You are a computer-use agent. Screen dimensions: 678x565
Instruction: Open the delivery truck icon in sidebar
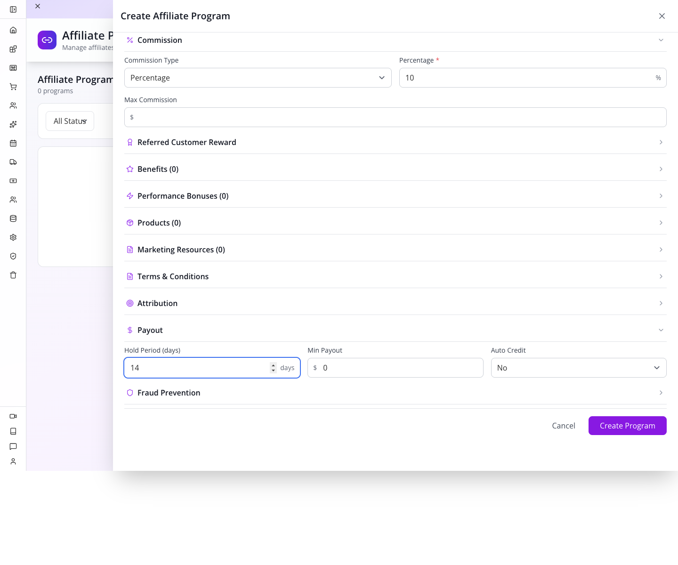13,162
